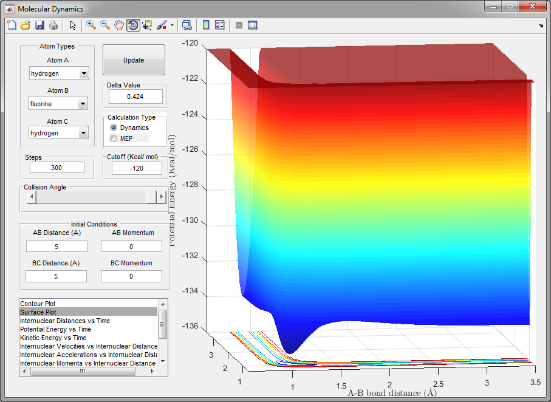Toggle the Rotate 3D tool
551x402 pixels.
pyautogui.click(x=133, y=26)
